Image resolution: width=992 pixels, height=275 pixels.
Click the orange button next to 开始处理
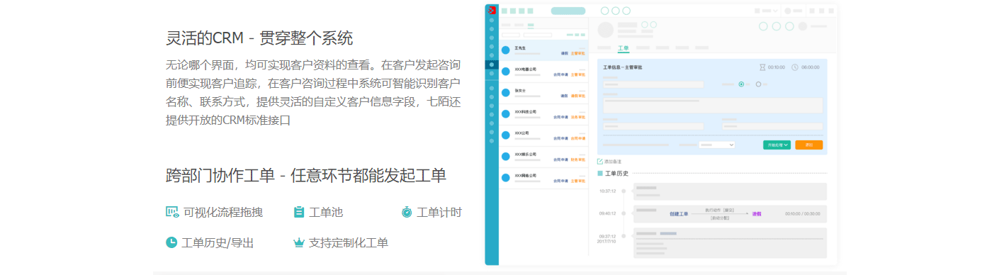point(808,145)
